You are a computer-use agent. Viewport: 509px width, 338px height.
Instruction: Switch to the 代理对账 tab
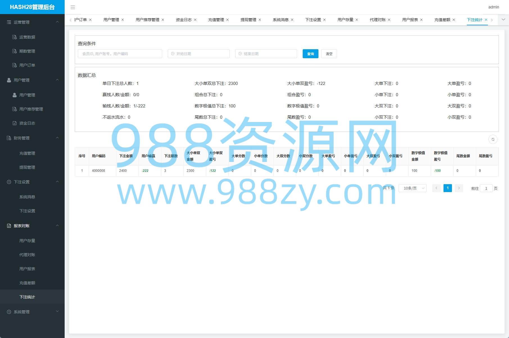pyautogui.click(x=377, y=20)
